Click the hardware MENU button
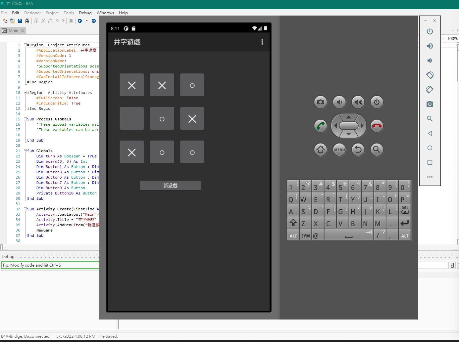459x342 pixels. (x=339, y=150)
